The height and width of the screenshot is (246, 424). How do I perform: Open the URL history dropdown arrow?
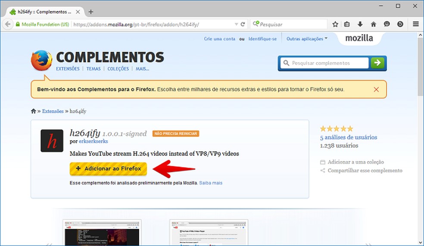pyautogui.click(x=236, y=24)
